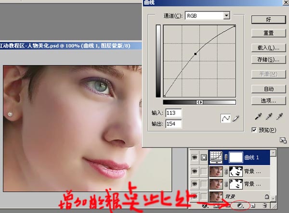
Task: Select lower 背景 copy layer mask thumbnail
Action: 236,184
